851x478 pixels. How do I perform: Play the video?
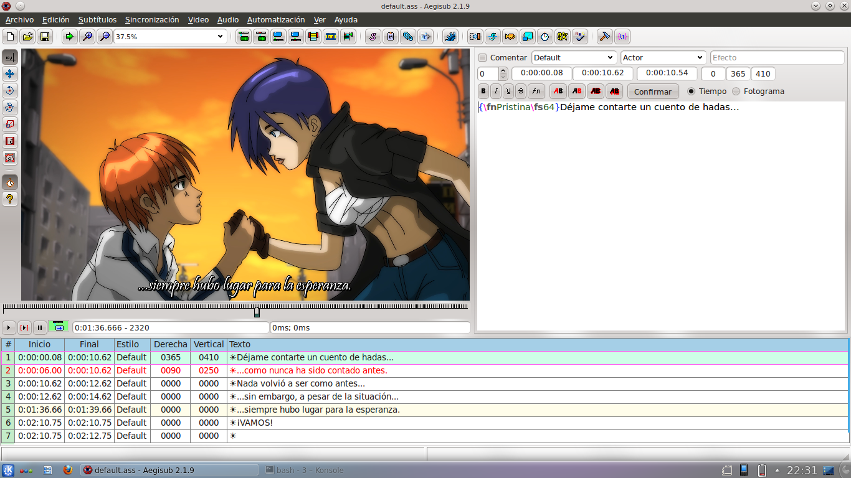coord(9,327)
